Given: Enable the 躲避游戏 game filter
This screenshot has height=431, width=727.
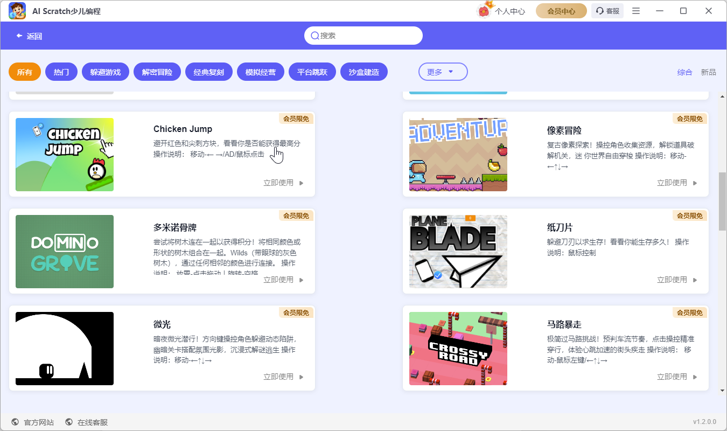Looking at the screenshot, I should [105, 71].
